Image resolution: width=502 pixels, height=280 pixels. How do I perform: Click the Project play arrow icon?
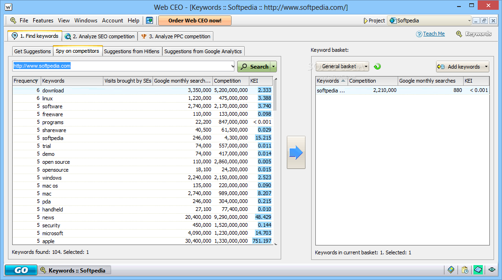pos(365,21)
